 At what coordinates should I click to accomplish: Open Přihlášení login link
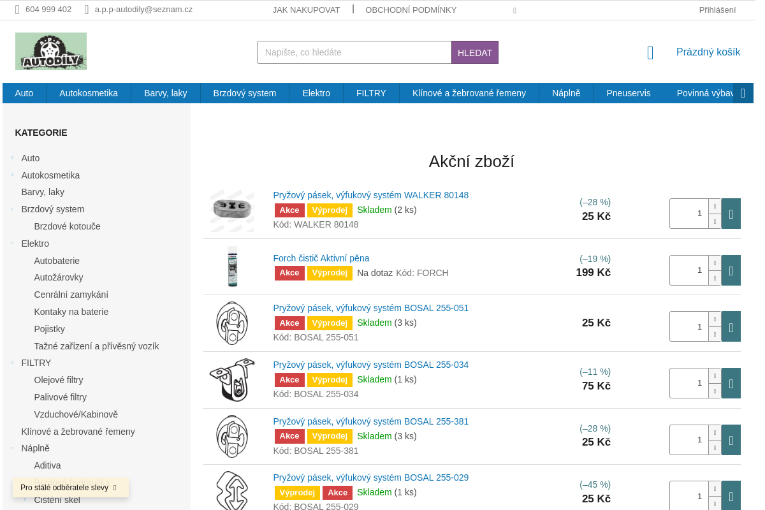pyautogui.click(x=717, y=10)
